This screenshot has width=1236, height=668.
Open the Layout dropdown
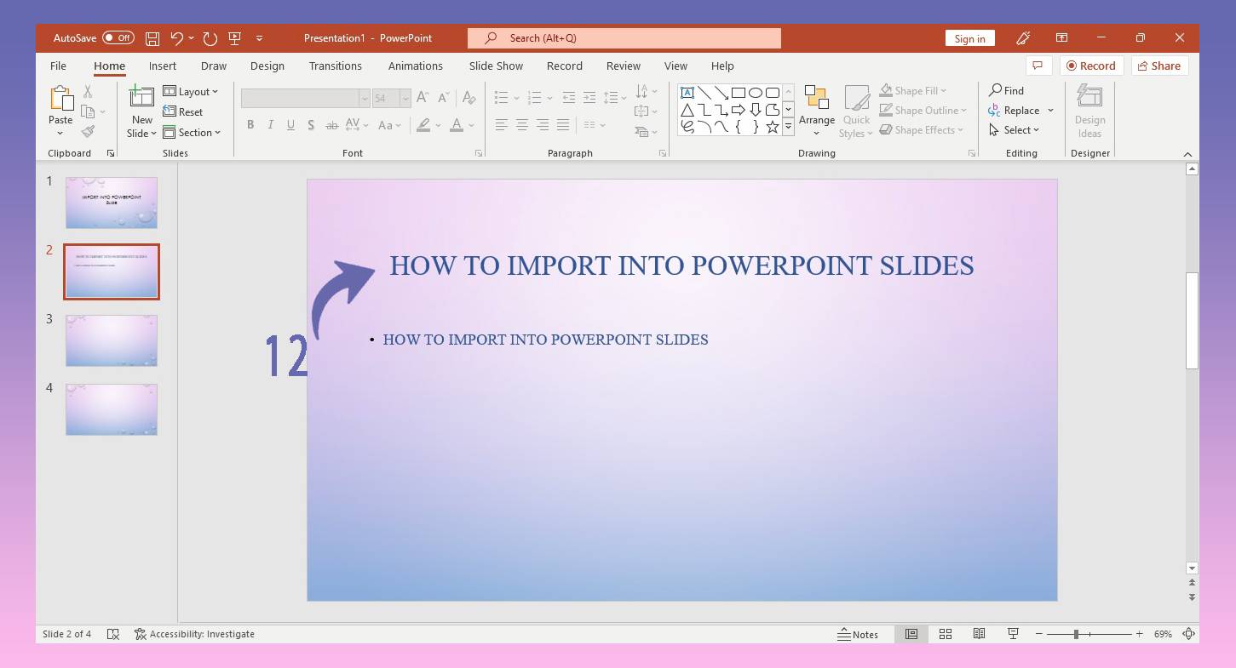(191, 92)
